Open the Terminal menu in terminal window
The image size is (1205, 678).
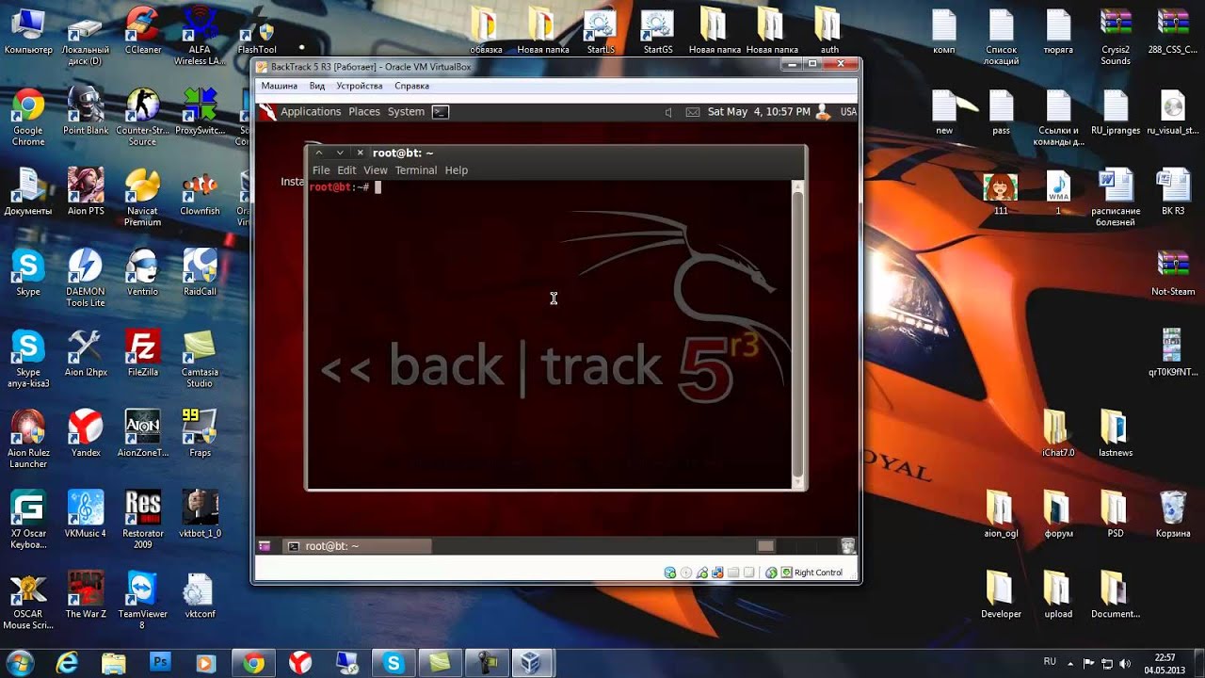(x=416, y=170)
